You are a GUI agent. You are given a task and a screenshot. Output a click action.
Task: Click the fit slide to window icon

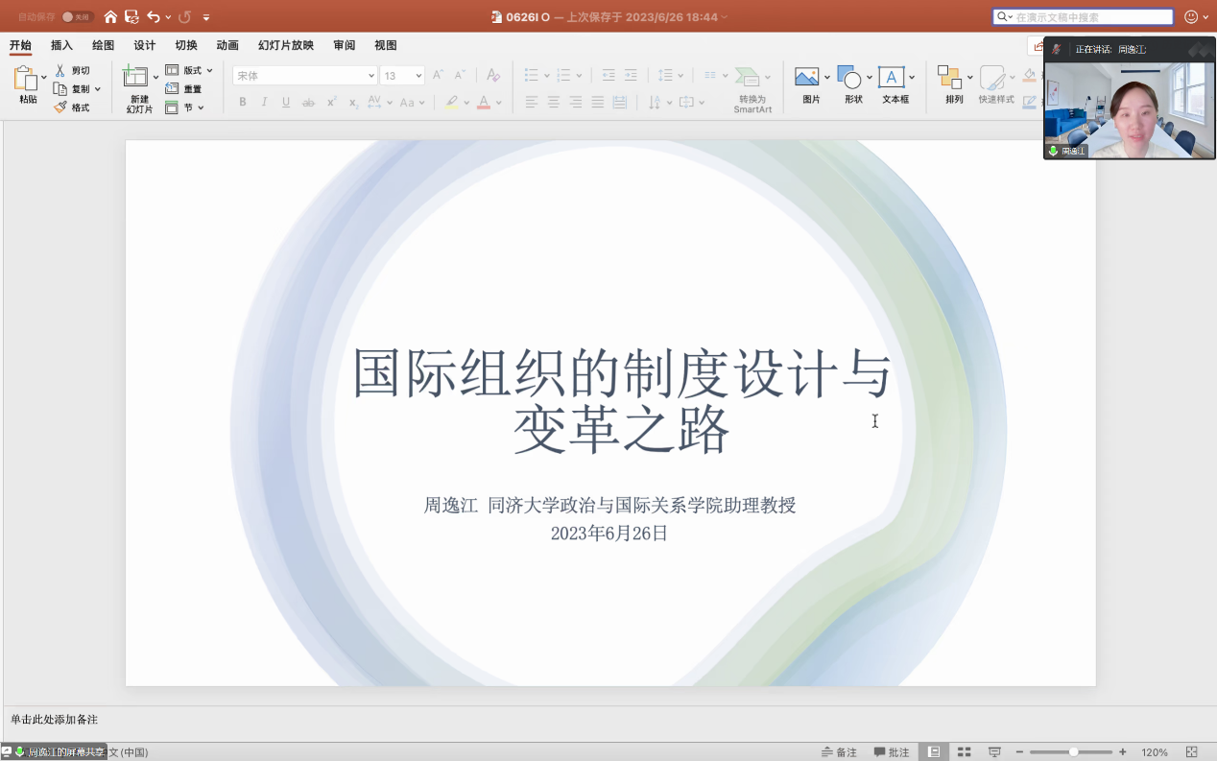1192,752
